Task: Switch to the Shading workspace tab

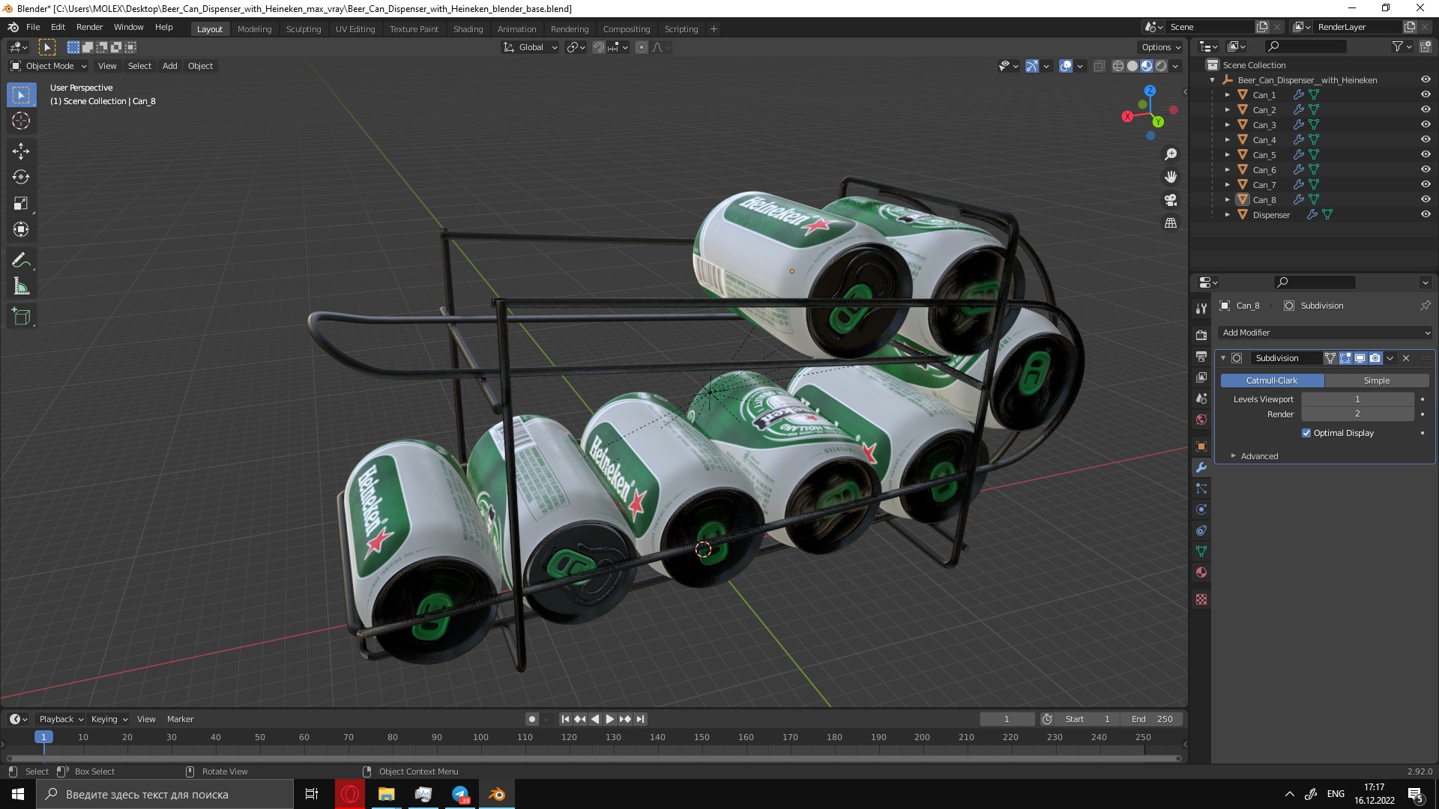Action: click(468, 29)
